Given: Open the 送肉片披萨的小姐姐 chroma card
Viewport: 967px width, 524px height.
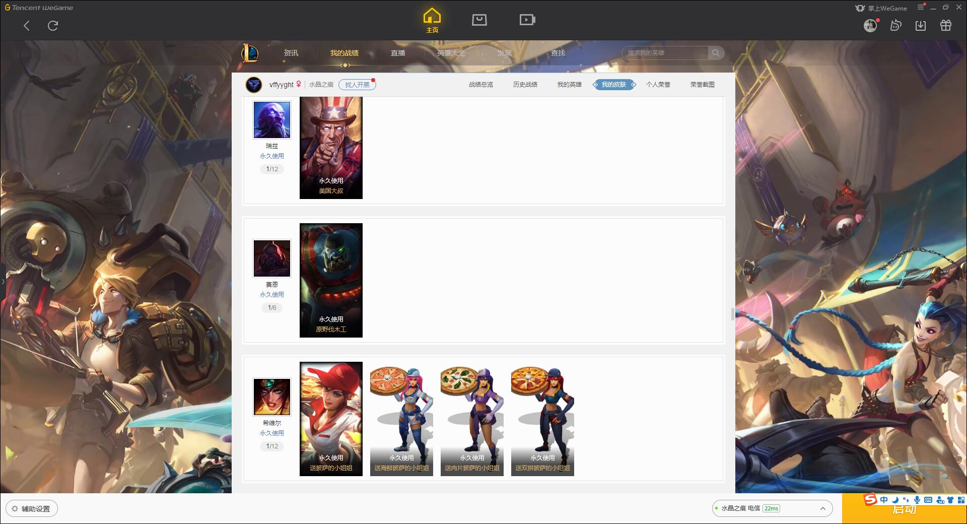Looking at the screenshot, I should 472,419.
